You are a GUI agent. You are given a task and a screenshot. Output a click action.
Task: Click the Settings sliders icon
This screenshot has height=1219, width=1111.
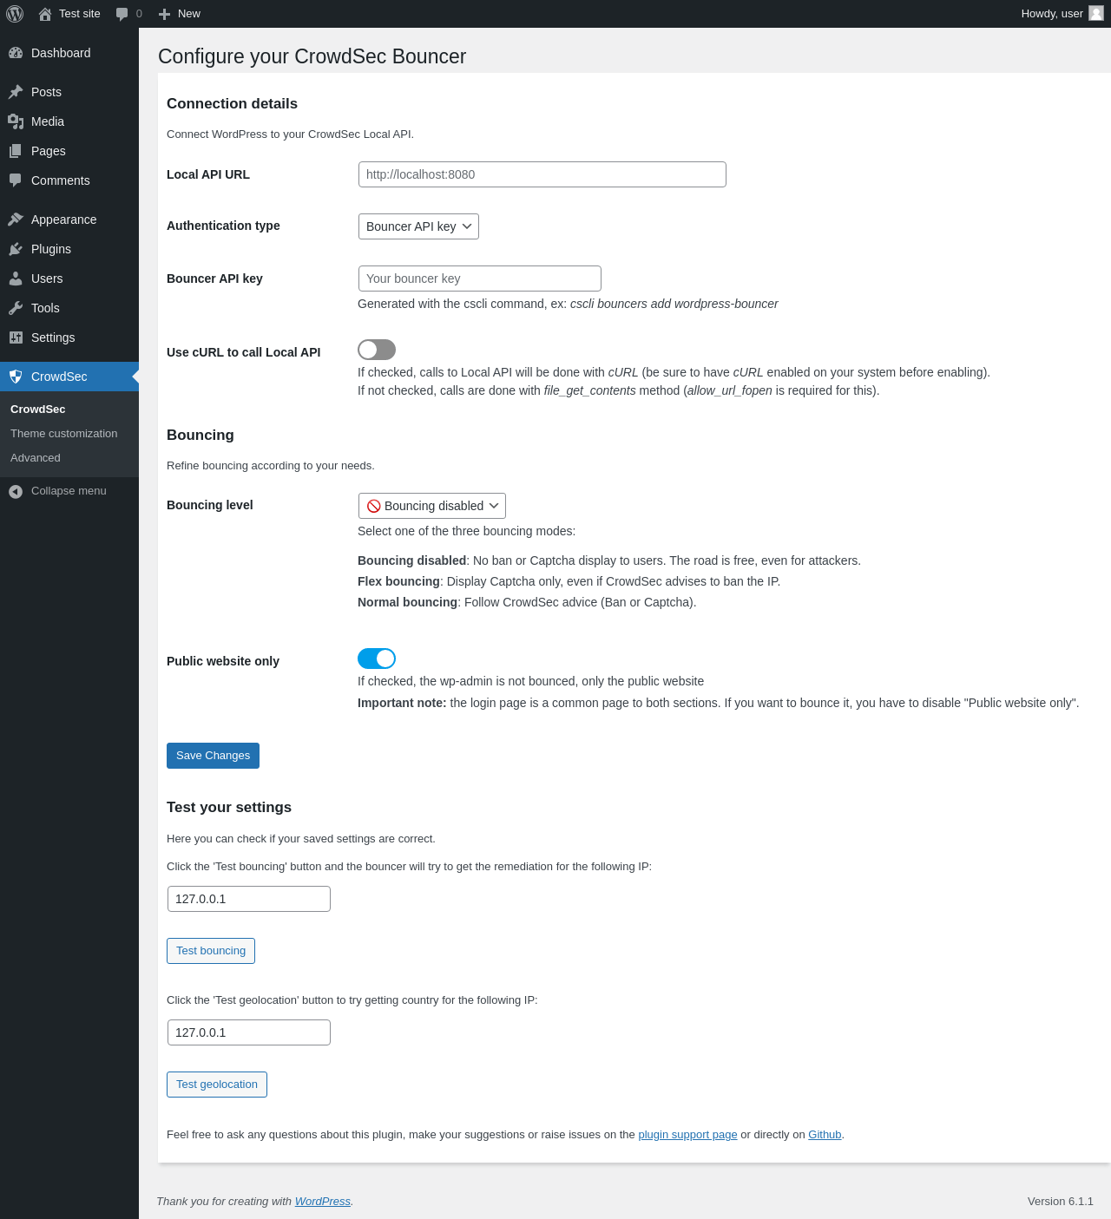pyautogui.click(x=16, y=338)
